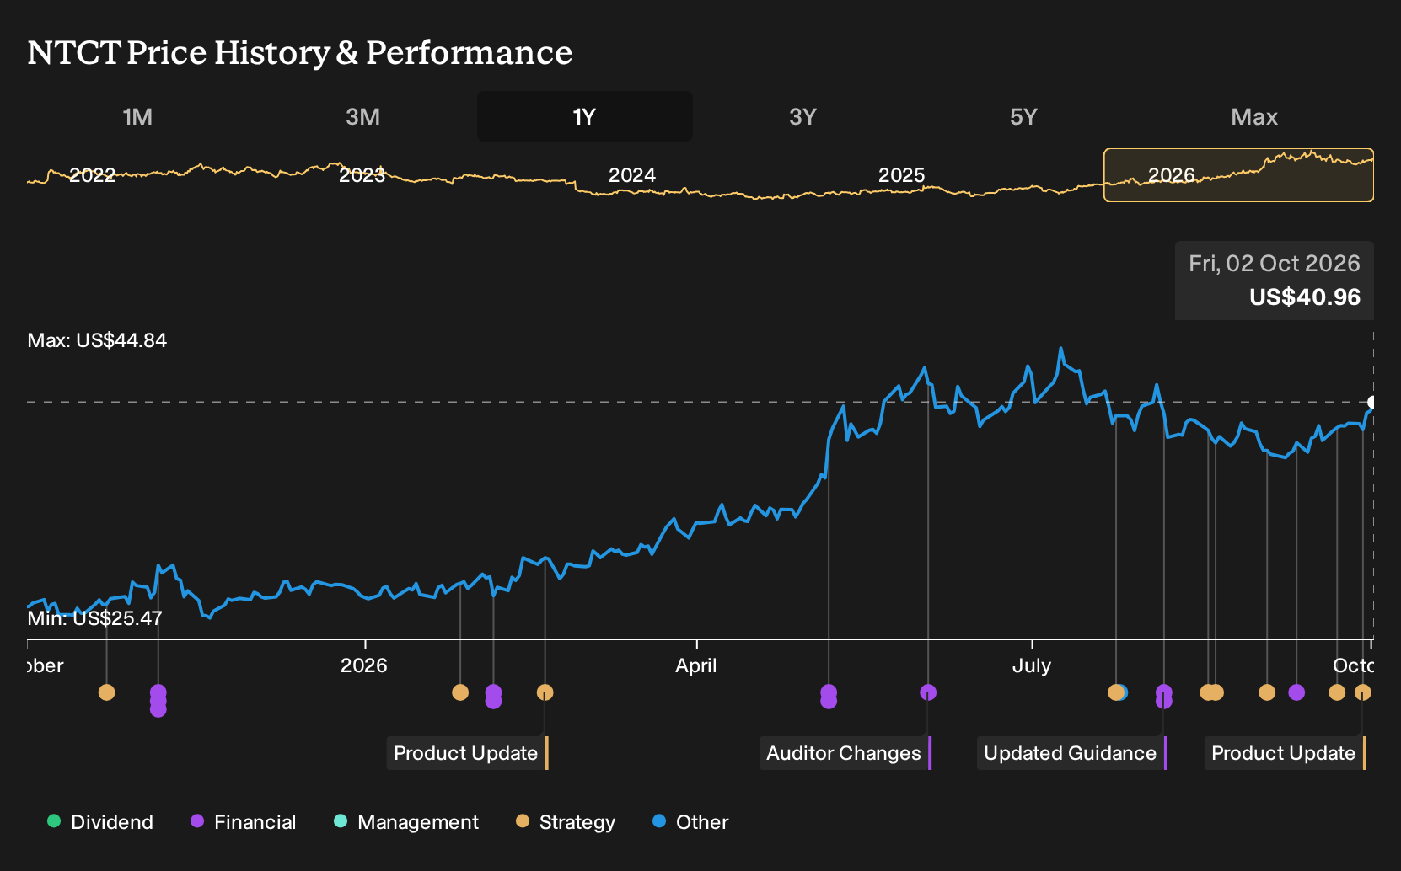This screenshot has width=1401, height=871.
Task: Show the Max price history range
Action: click(1254, 116)
